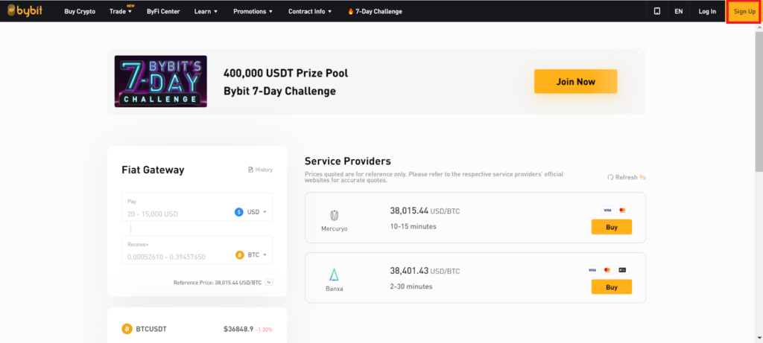The width and height of the screenshot is (763, 343).
Task: Open the mobile app download icon
Action: click(x=656, y=11)
